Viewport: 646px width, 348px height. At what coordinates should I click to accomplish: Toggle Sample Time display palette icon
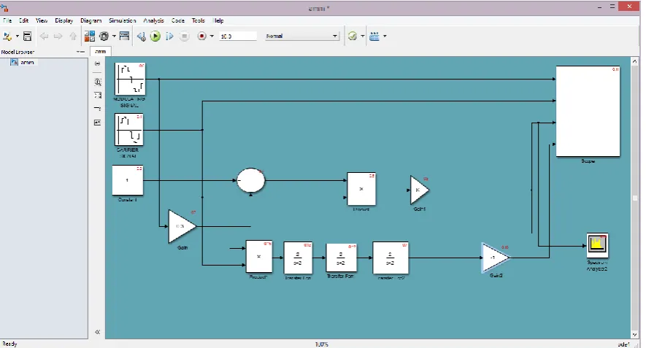[98, 109]
